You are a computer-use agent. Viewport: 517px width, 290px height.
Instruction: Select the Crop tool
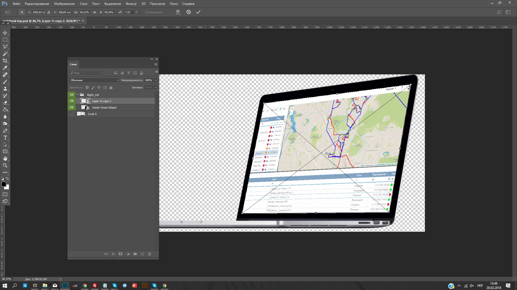[x=5, y=61]
